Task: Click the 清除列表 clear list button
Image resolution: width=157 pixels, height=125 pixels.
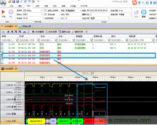Action: [x=78, y=32]
